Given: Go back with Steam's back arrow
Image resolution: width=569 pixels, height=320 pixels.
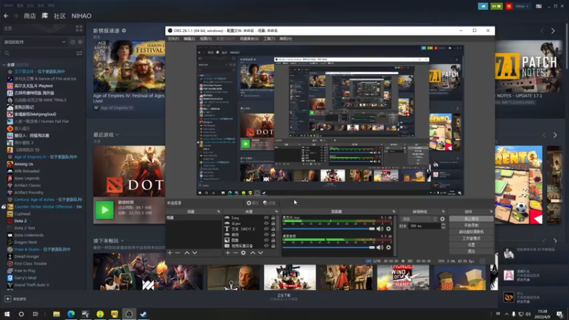Looking at the screenshot, I should (6, 16).
